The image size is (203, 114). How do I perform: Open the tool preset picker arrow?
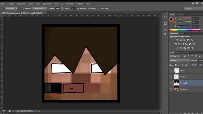click(2, 9)
